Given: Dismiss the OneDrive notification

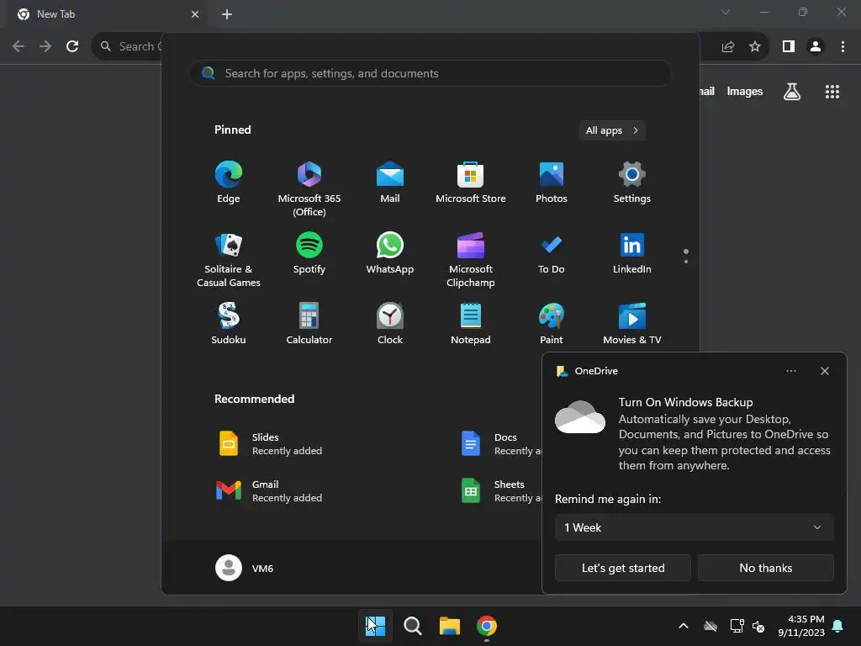Looking at the screenshot, I should (825, 371).
